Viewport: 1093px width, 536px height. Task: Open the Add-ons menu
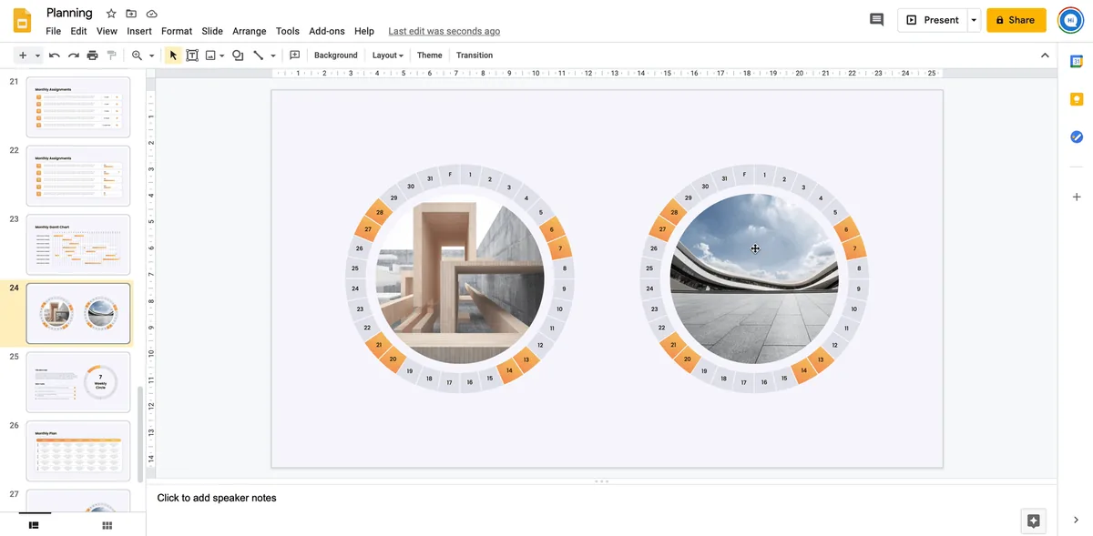(327, 31)
